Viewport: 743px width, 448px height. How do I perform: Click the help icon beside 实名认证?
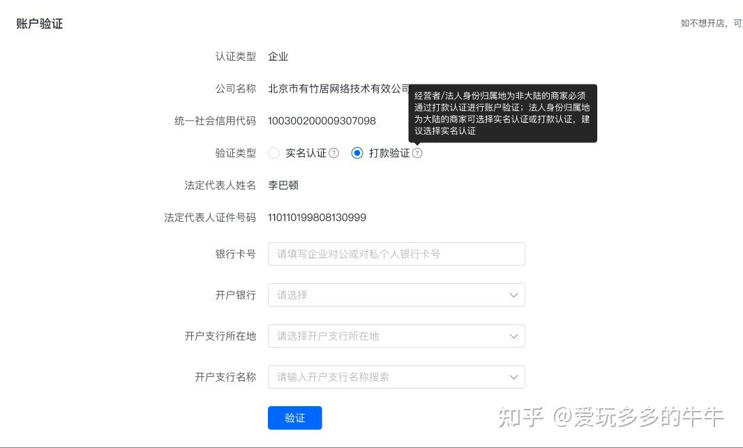coord(333,153)
